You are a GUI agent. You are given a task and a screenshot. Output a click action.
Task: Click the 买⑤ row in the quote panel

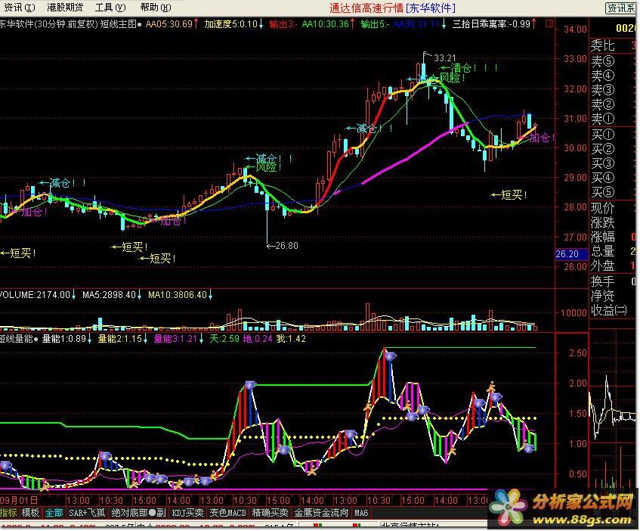[614, 192]
